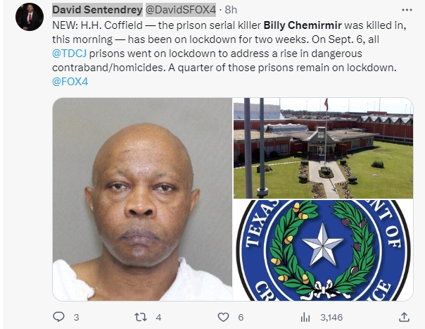This screenshot has width=425, height=329.
Task: Open the prison building aerial photo
Action: (x=324, y=148)
